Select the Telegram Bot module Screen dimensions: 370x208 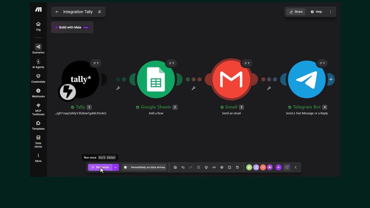pos(307,79)
